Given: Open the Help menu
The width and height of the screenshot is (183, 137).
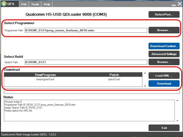Looking at the screenshot, I should [x=47, y=4].
